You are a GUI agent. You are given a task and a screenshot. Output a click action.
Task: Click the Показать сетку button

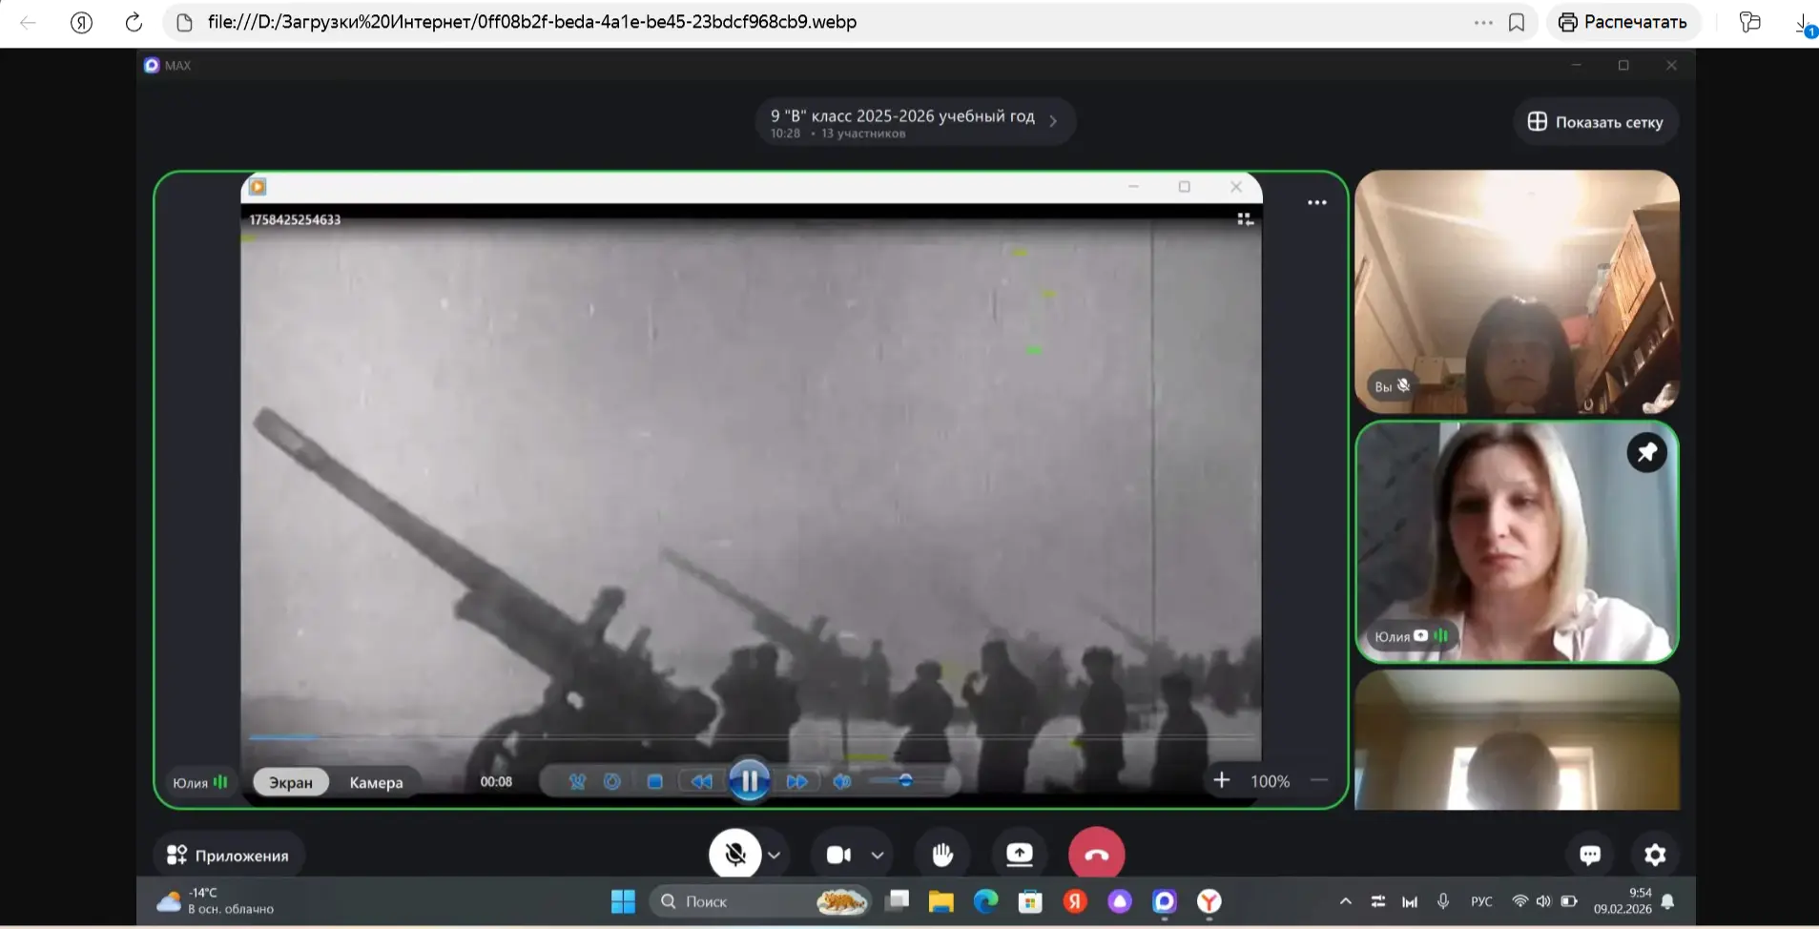click(x=1595, y=122)
